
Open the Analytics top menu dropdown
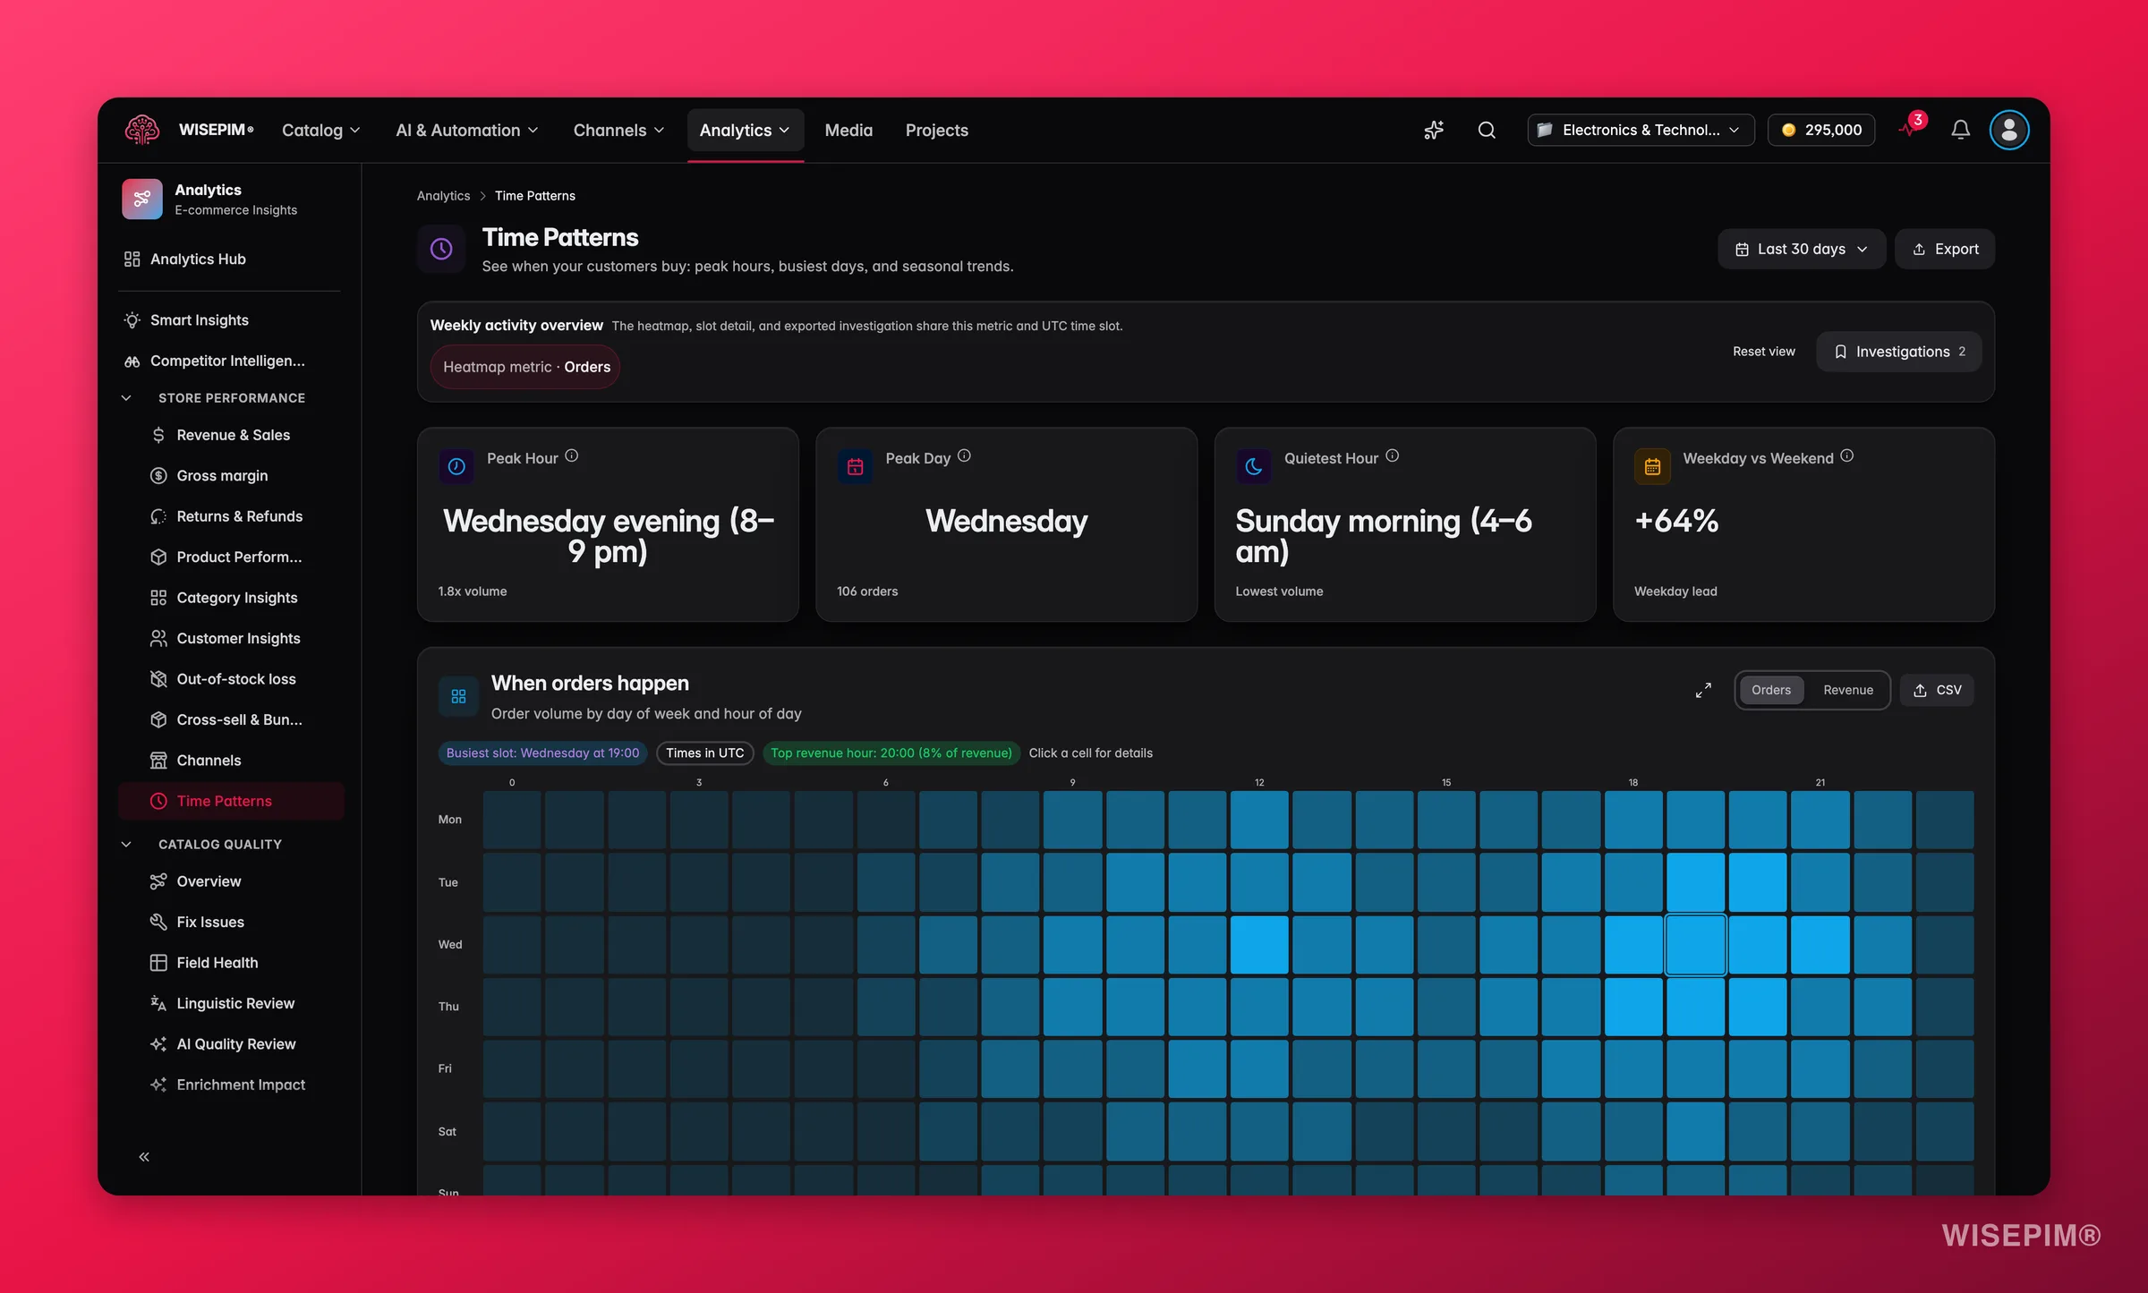point(745,130)
